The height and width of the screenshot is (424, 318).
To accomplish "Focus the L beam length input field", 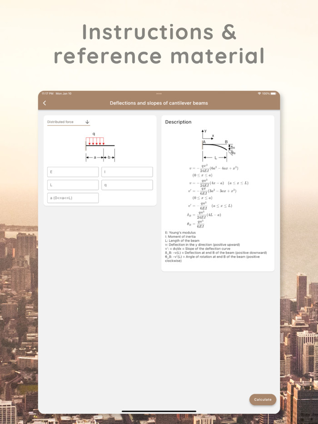I will [x=73, y=185].
